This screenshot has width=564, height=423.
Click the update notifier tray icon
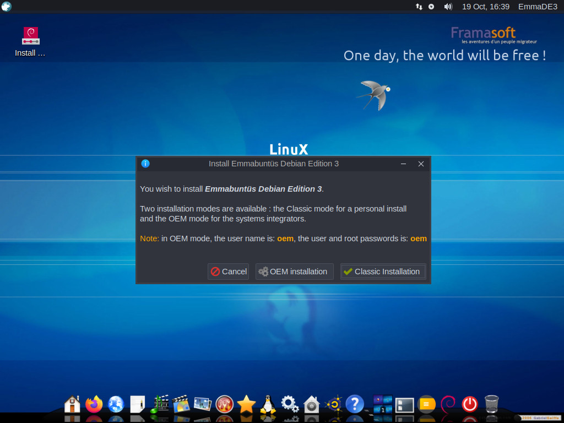[431, 7]
